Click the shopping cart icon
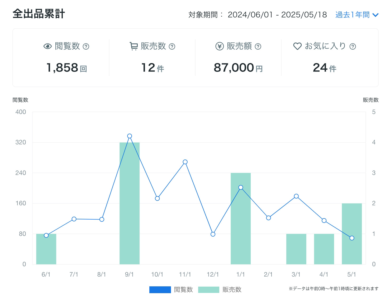 pyautogui.click(x=134, y=46)
